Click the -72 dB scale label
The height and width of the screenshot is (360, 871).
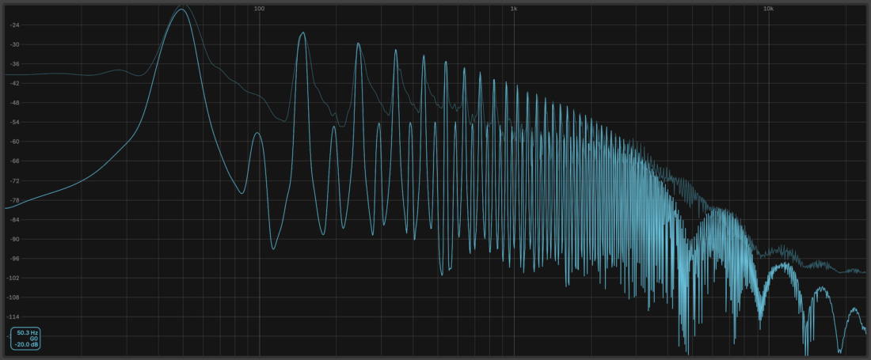point(14,181)
